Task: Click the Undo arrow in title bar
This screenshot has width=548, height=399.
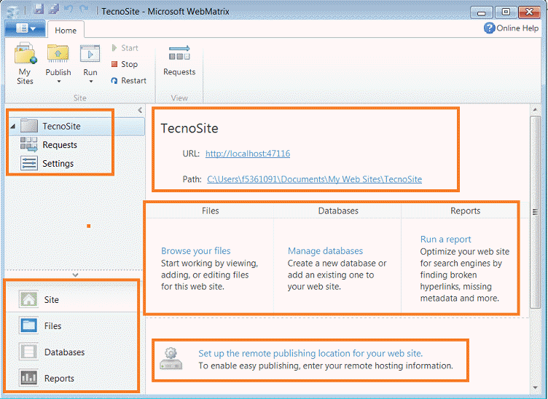Action: tap(68, 9)
